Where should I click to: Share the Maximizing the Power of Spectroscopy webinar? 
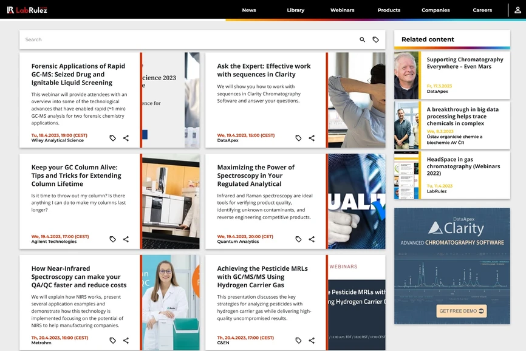point(312,239)
